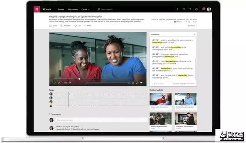Image resolution: width=246 pixels, height=143 pixels.
Task: Toggle Like on this video
Action: click(78, 26)
